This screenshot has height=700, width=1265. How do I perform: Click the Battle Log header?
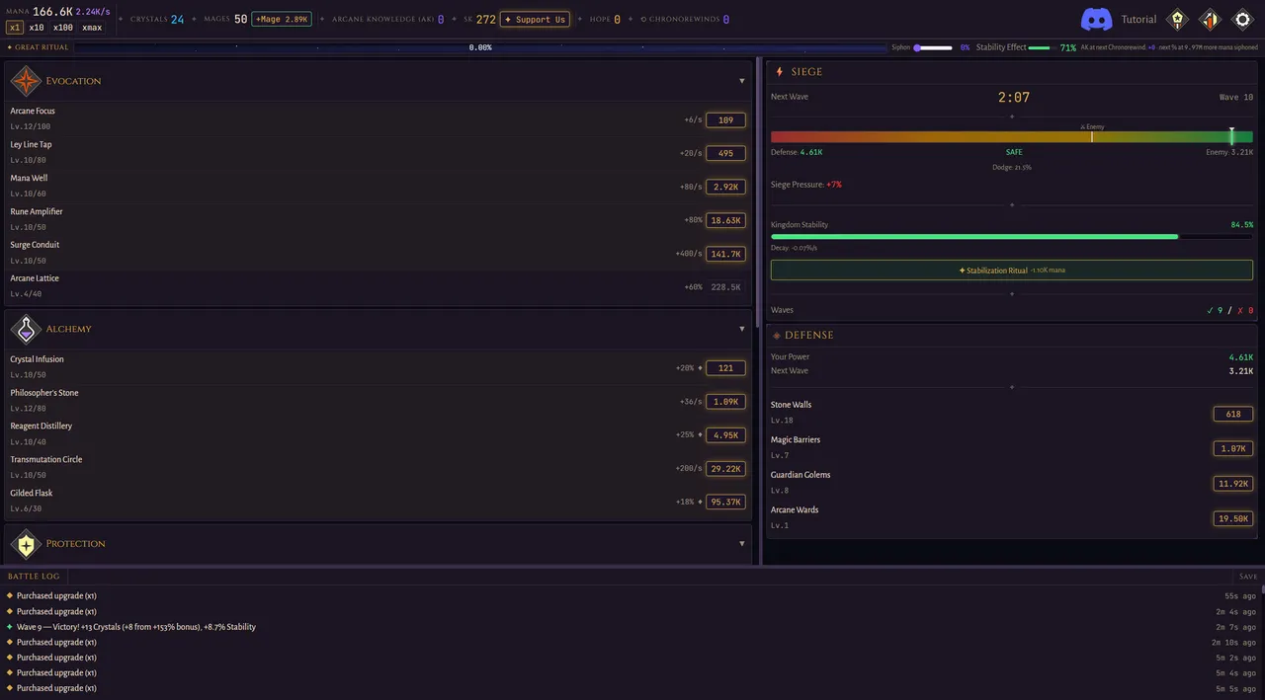click(x=34, y=576)
